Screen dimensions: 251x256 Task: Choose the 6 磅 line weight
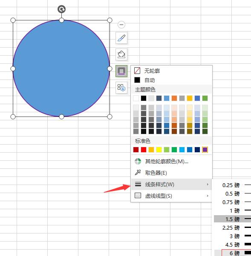(233, 253)
